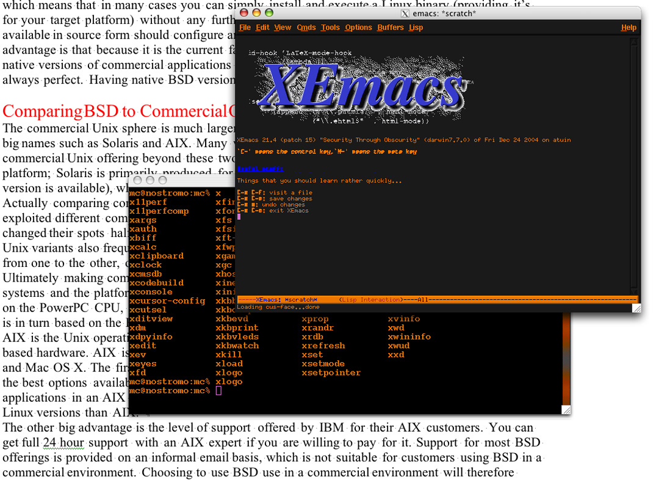Click the 'save changes' keybinding line
Image resolution: width=656 pixels, height=480 pixels.
tap(275, 198)
